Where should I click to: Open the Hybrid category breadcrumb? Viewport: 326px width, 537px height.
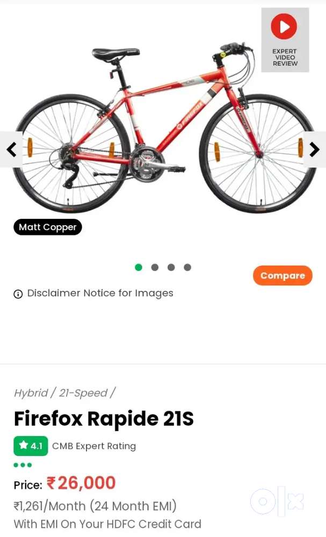31,393
